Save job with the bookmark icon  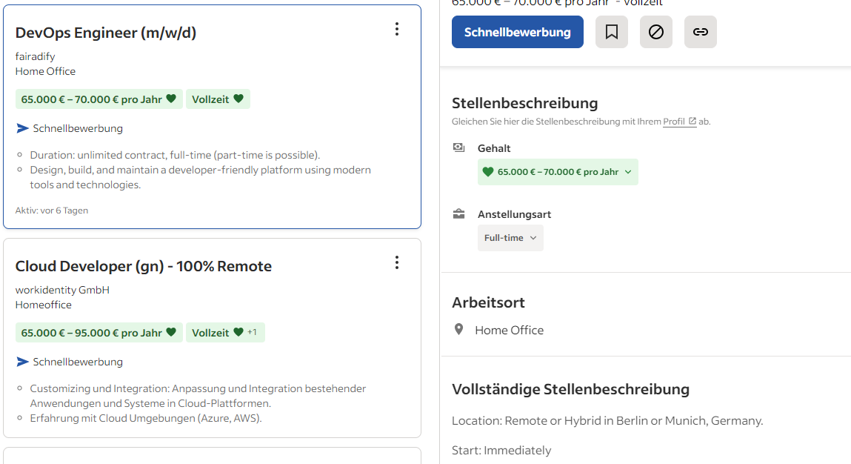click(x=612, y=32)
